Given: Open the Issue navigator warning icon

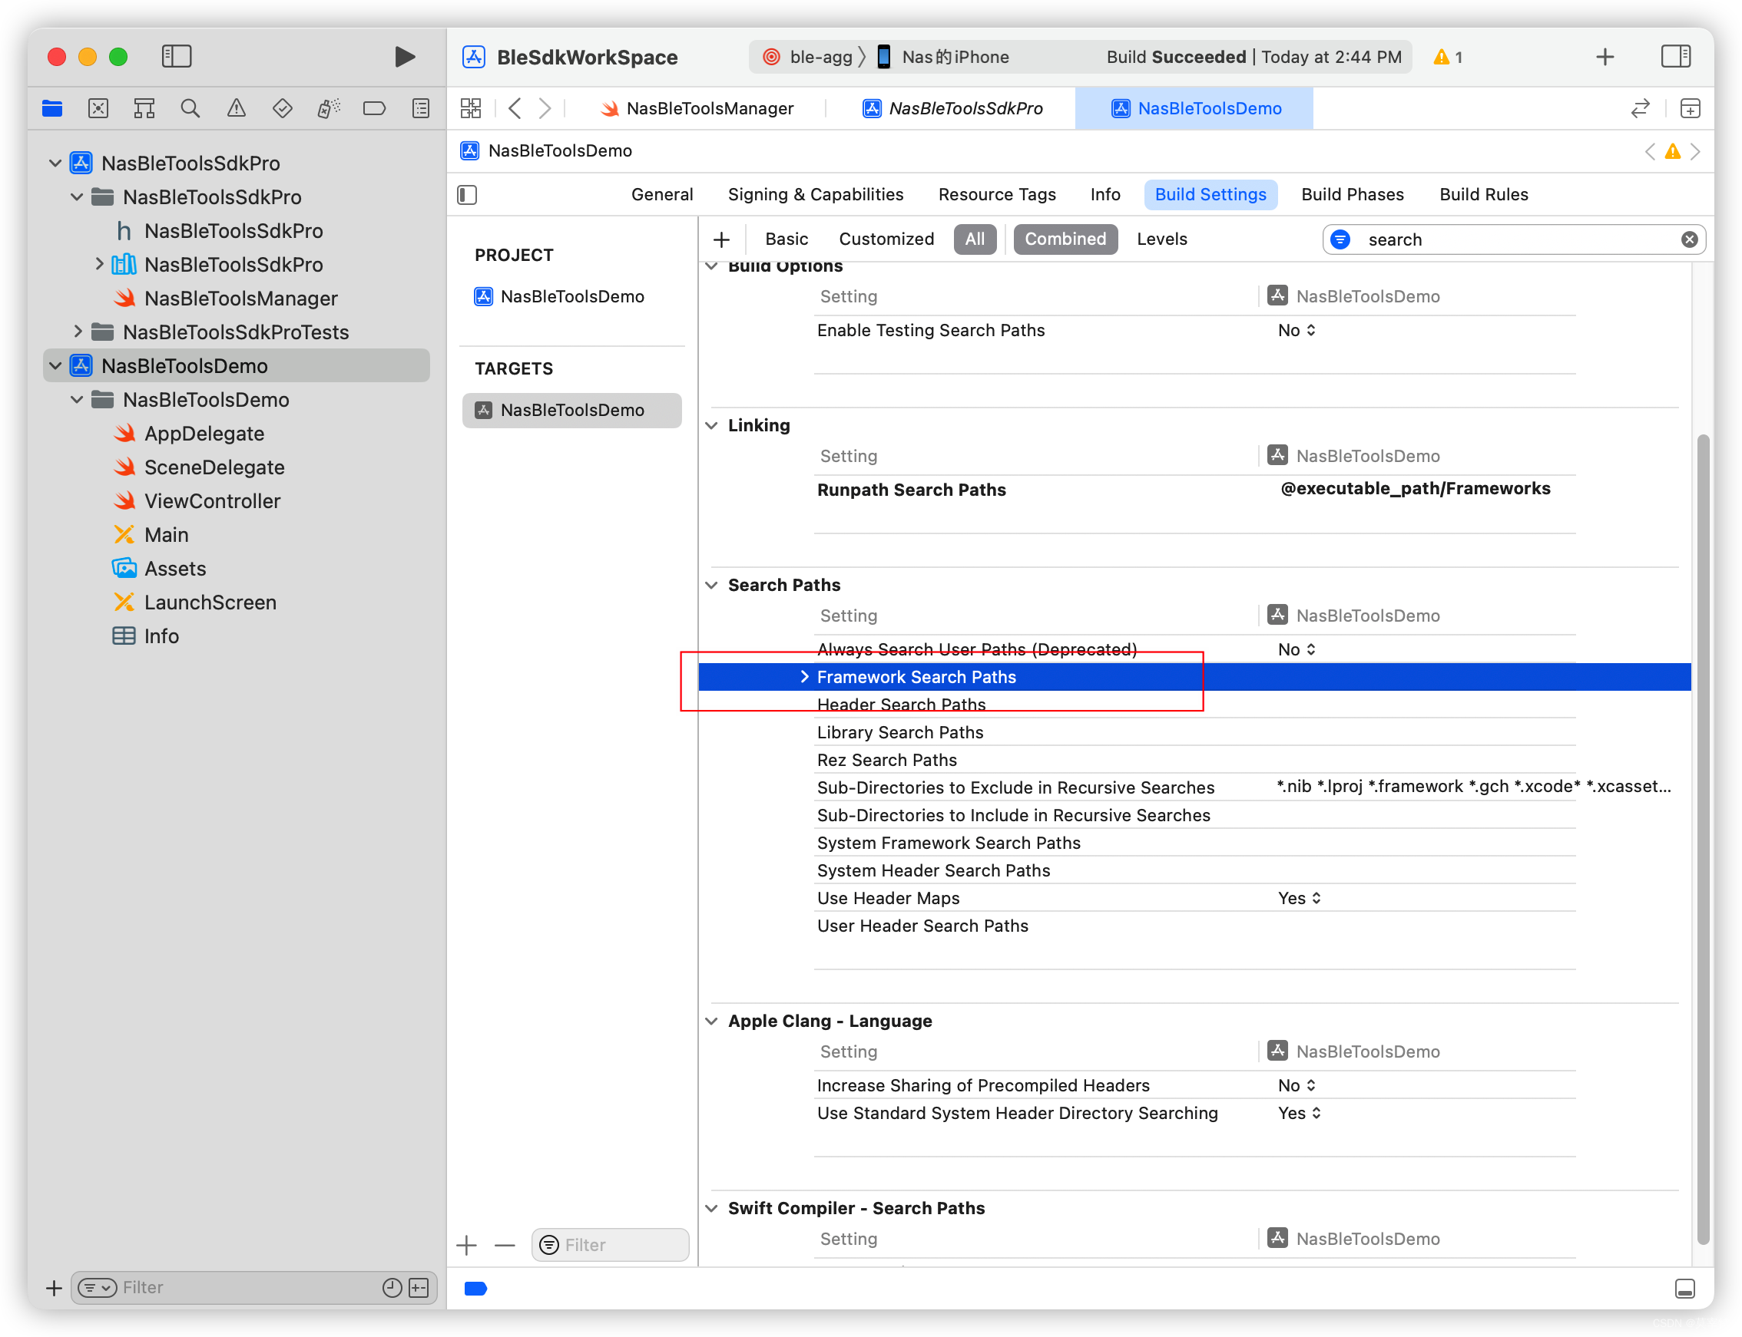Looking at the screenshot, I should point(237,108).
